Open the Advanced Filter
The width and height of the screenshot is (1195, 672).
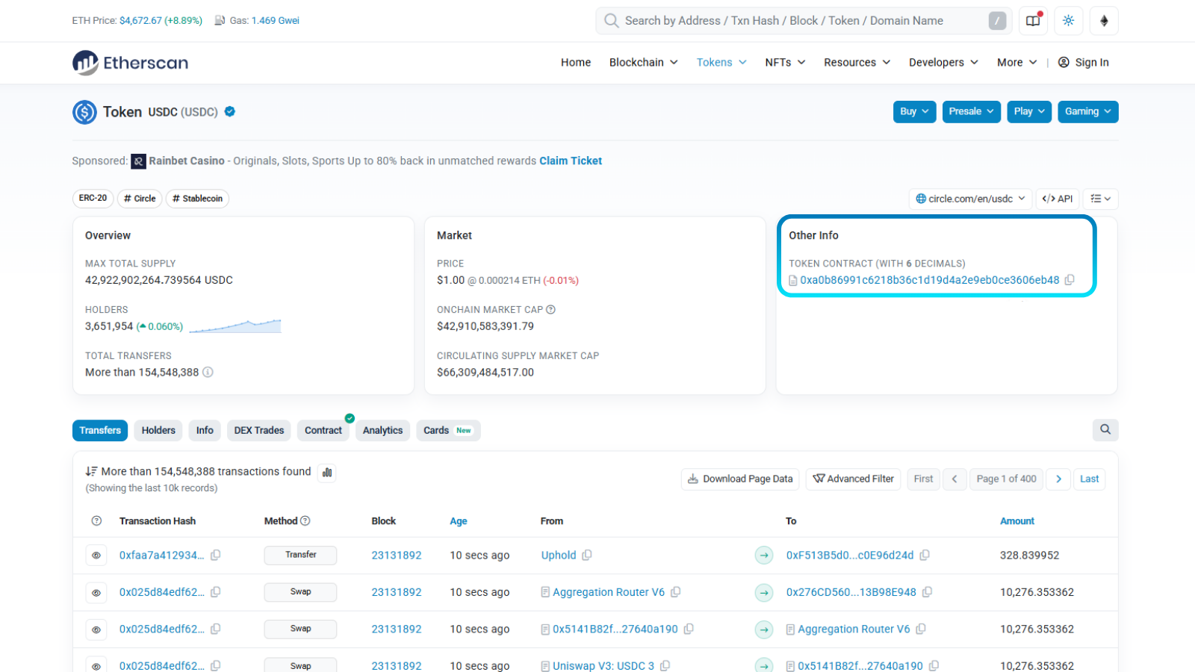853,479
